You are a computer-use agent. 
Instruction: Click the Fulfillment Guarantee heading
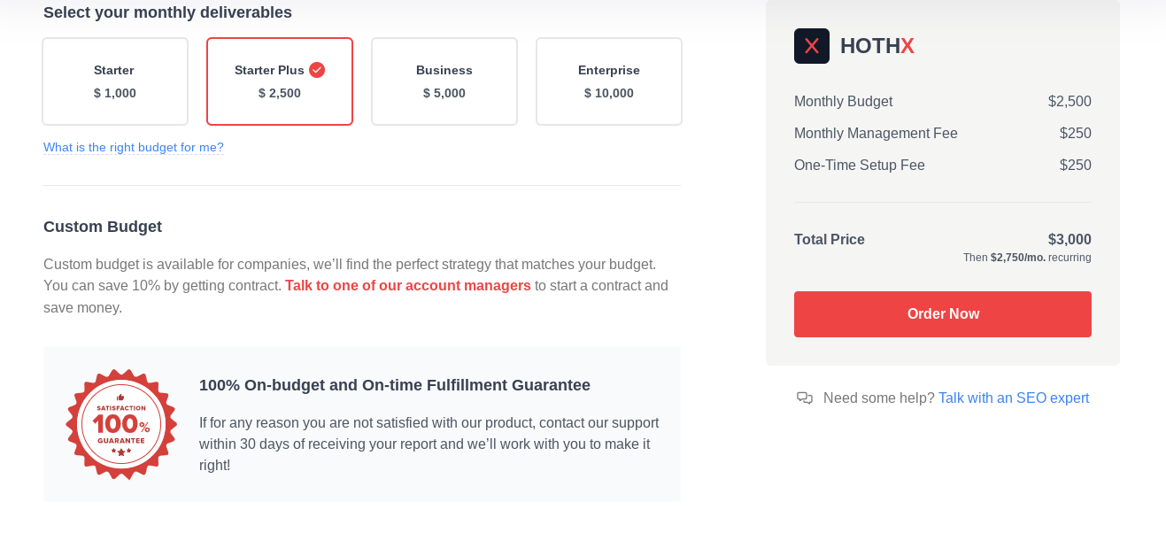click(395, 385)
